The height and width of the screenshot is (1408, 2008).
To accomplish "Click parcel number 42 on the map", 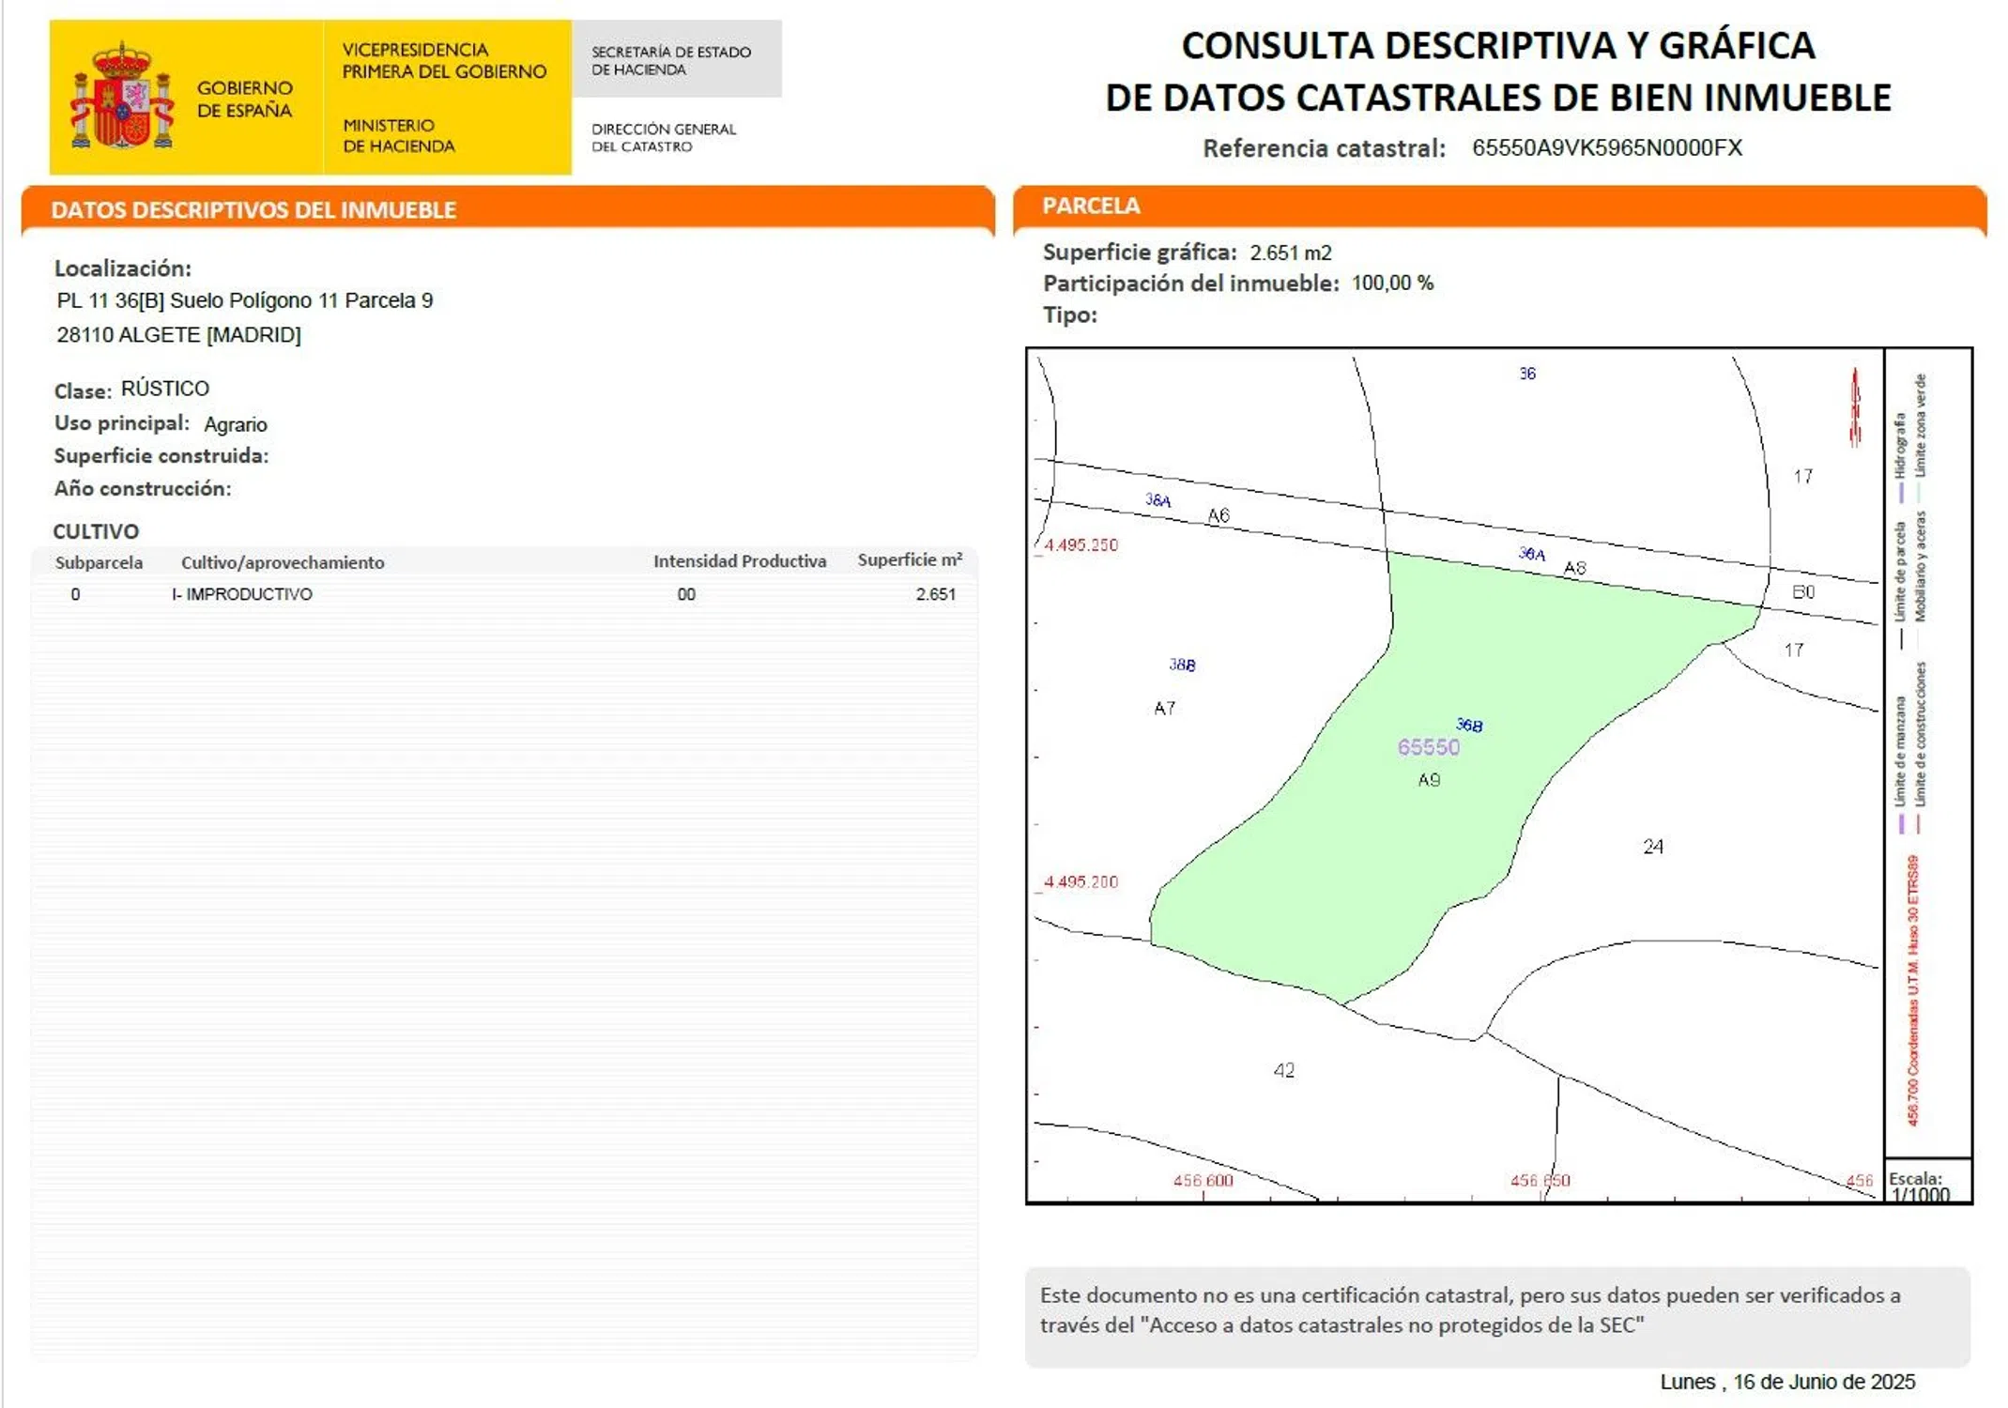I will pos(1283,1070).
